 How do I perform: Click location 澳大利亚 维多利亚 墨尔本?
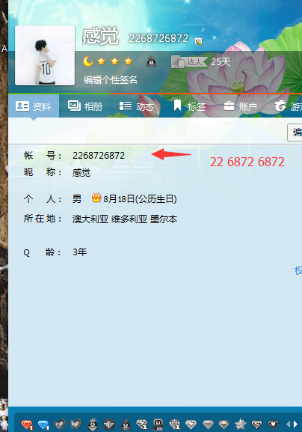(x=125, y=219)
